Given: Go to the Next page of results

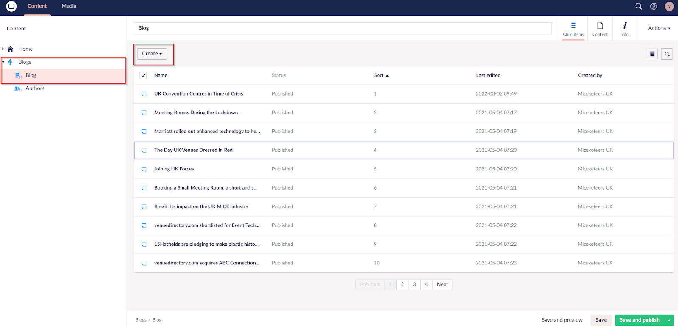Looking at the screenshot, I should [442, 285].
